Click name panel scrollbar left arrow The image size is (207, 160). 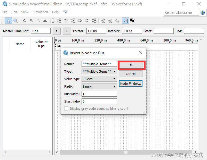click(6, 152)
